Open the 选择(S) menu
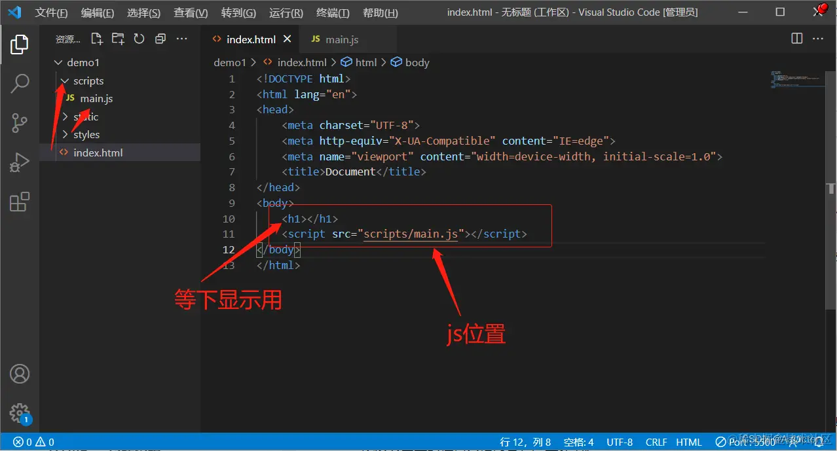837x451 pixels. pos(143,12)
